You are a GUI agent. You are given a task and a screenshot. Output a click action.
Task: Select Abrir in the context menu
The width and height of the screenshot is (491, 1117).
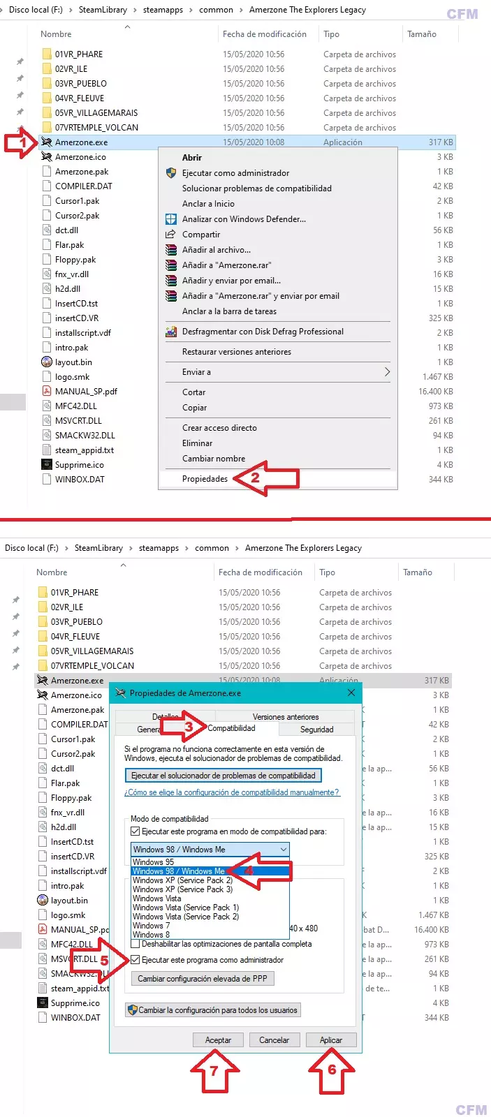click(x=278, y=158)
